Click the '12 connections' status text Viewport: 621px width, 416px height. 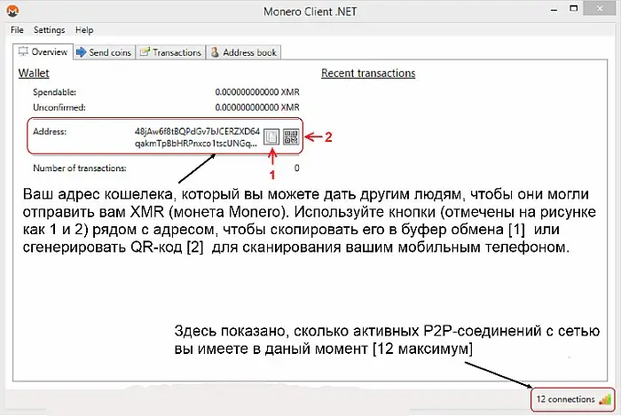(x=566, y=399)
